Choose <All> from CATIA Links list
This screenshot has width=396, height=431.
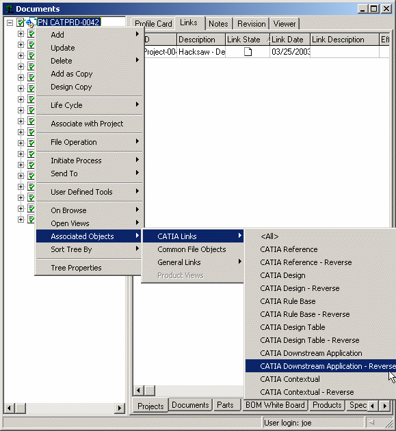click(x=320, y=236)
